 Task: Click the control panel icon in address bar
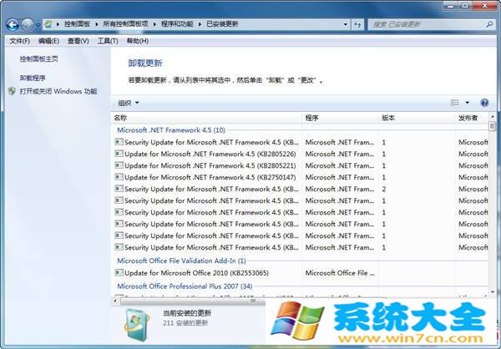click(48, 24)
